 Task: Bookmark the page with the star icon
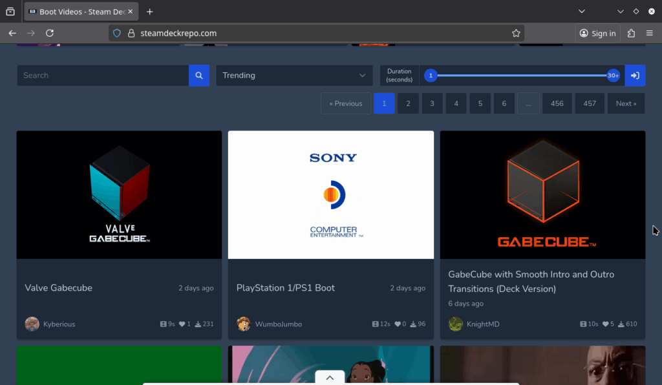(516, 33)
